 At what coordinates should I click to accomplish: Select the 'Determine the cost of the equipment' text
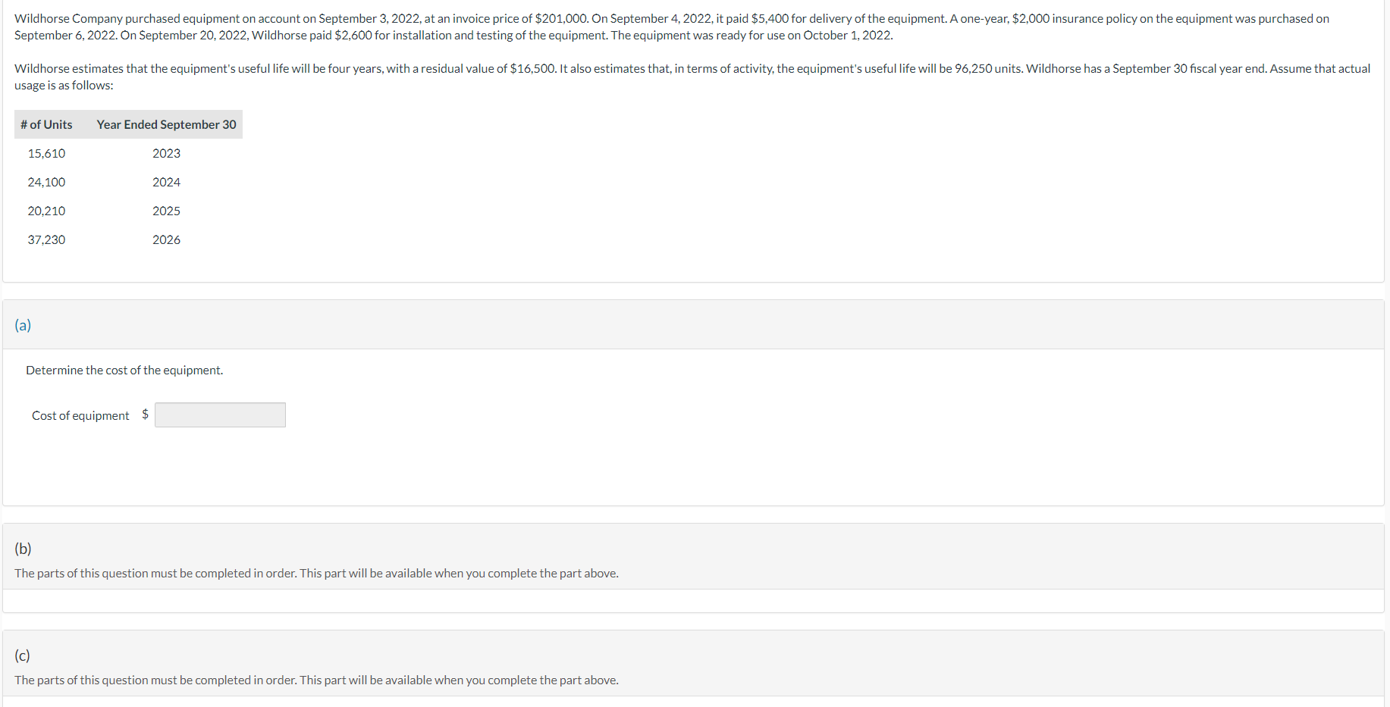click(124, 370)
